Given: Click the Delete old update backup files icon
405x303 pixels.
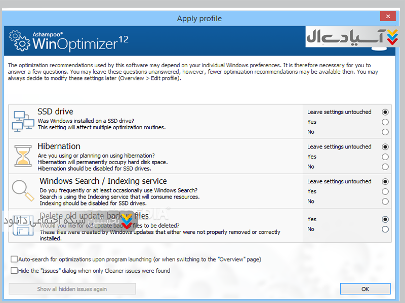Looking at the screenshot, I should pos(22,226).
